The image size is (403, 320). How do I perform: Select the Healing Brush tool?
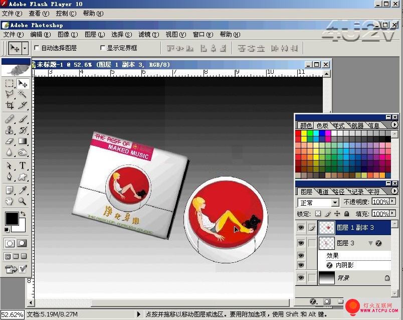[x=10, y=119]
